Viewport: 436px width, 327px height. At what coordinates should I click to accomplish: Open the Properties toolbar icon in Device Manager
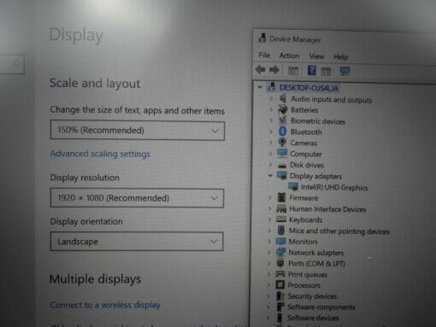293,71
